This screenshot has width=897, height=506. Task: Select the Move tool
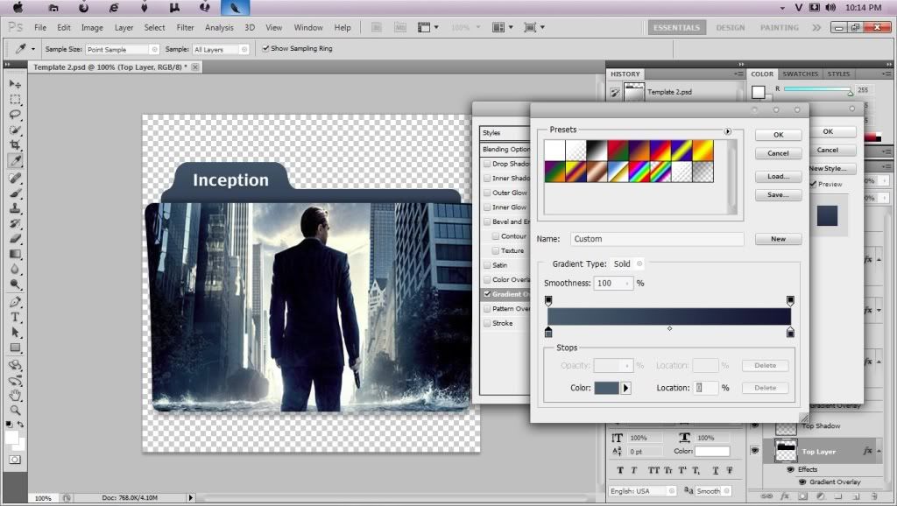coord(15,84)
